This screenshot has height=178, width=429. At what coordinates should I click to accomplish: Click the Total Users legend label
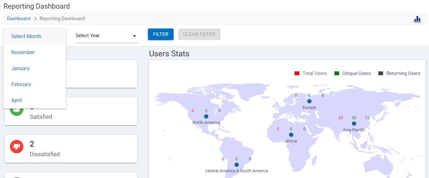point(315,73)
